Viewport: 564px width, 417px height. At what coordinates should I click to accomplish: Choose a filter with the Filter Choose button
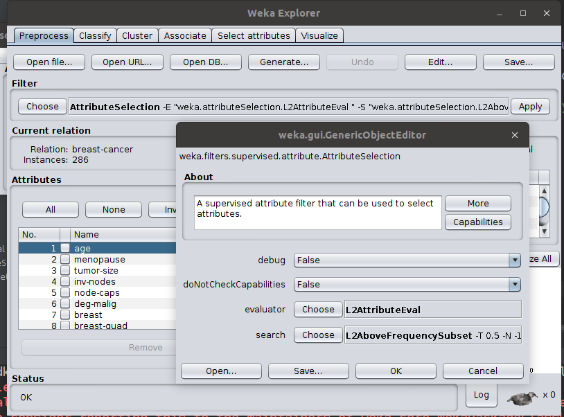pos(42,107)
